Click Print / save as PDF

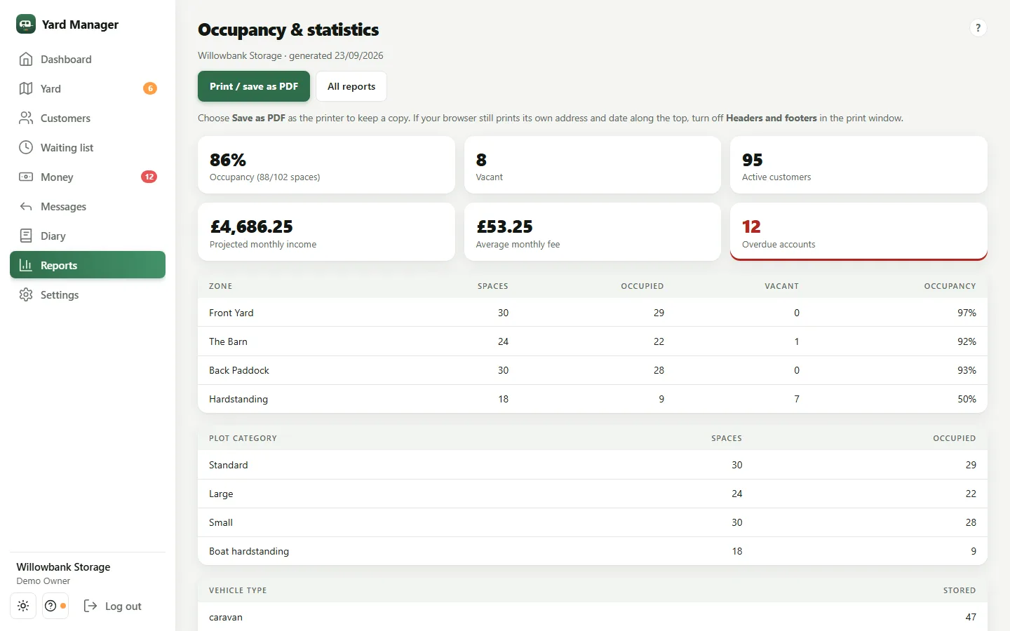[254, 86]
